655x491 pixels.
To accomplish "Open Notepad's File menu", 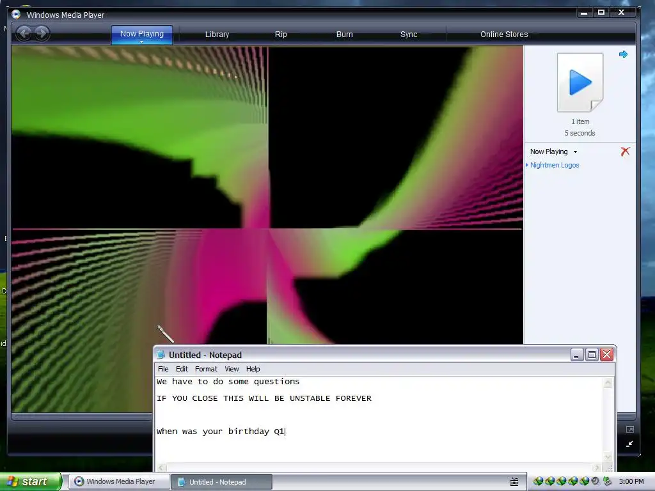I will (163, 369).
